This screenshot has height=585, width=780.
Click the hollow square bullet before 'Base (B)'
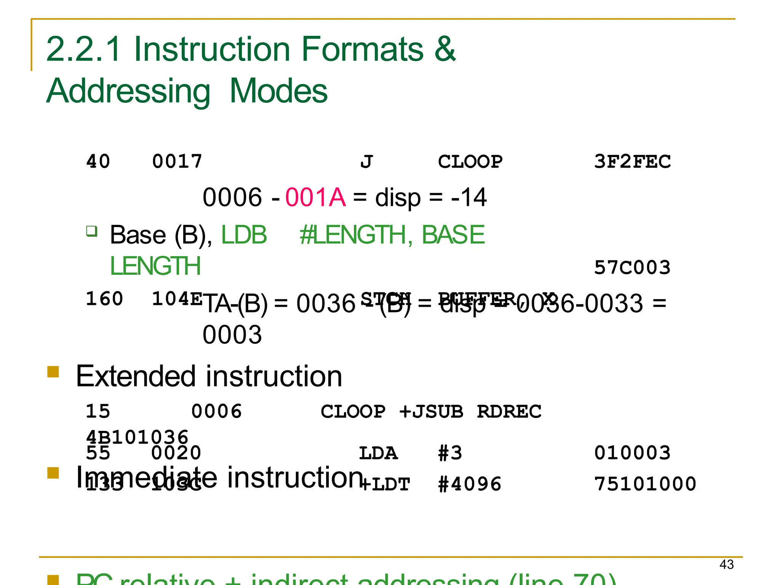tap(92, 231)
